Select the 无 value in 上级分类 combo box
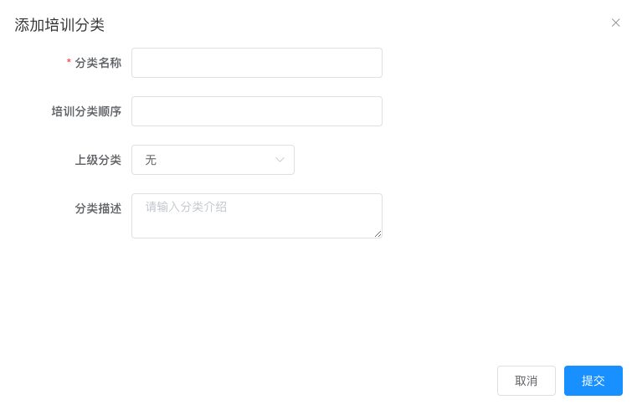 pyautogui.click(x=151, y=160)
